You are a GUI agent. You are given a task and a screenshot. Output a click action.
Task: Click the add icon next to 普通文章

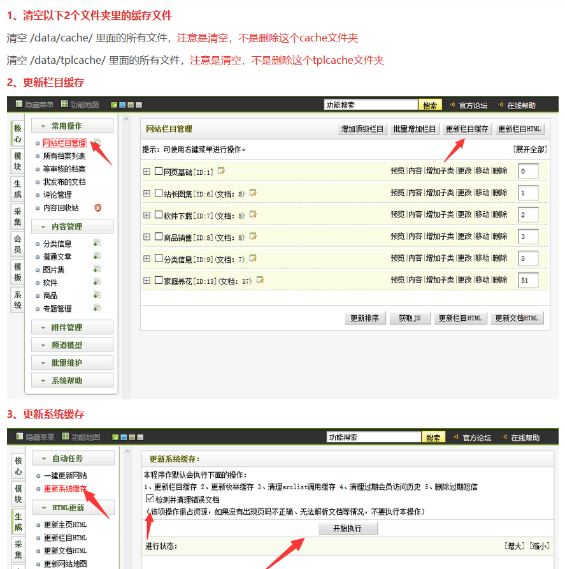pos(97,256)
